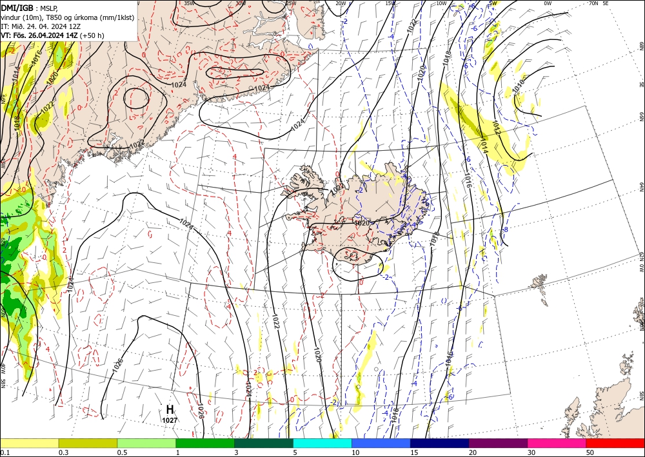Click the light green 0.5–1 legend swatch
The image size is (645, 457).
(x=146, y=443)
